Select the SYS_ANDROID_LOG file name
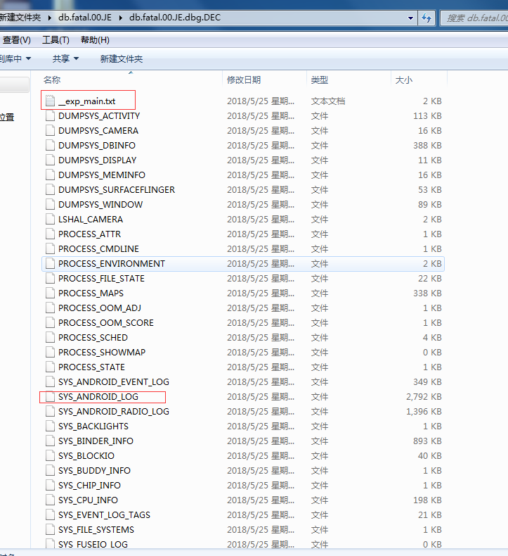 pyautogui.click(x=98, y=397)
